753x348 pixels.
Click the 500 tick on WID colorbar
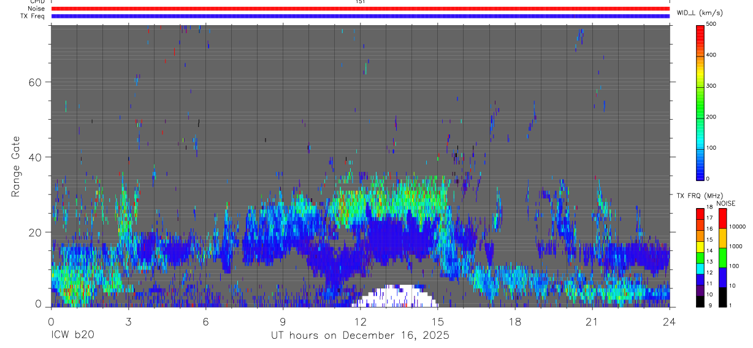click(x=712, y=24)
